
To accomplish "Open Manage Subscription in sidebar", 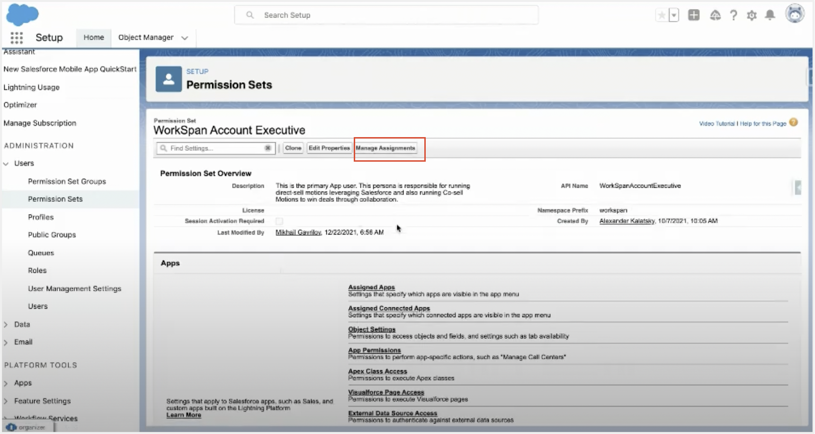I will 40,123.
